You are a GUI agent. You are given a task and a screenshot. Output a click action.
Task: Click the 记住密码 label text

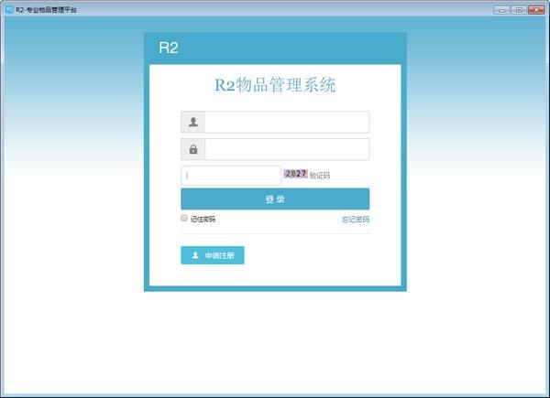tap(203, 220)
